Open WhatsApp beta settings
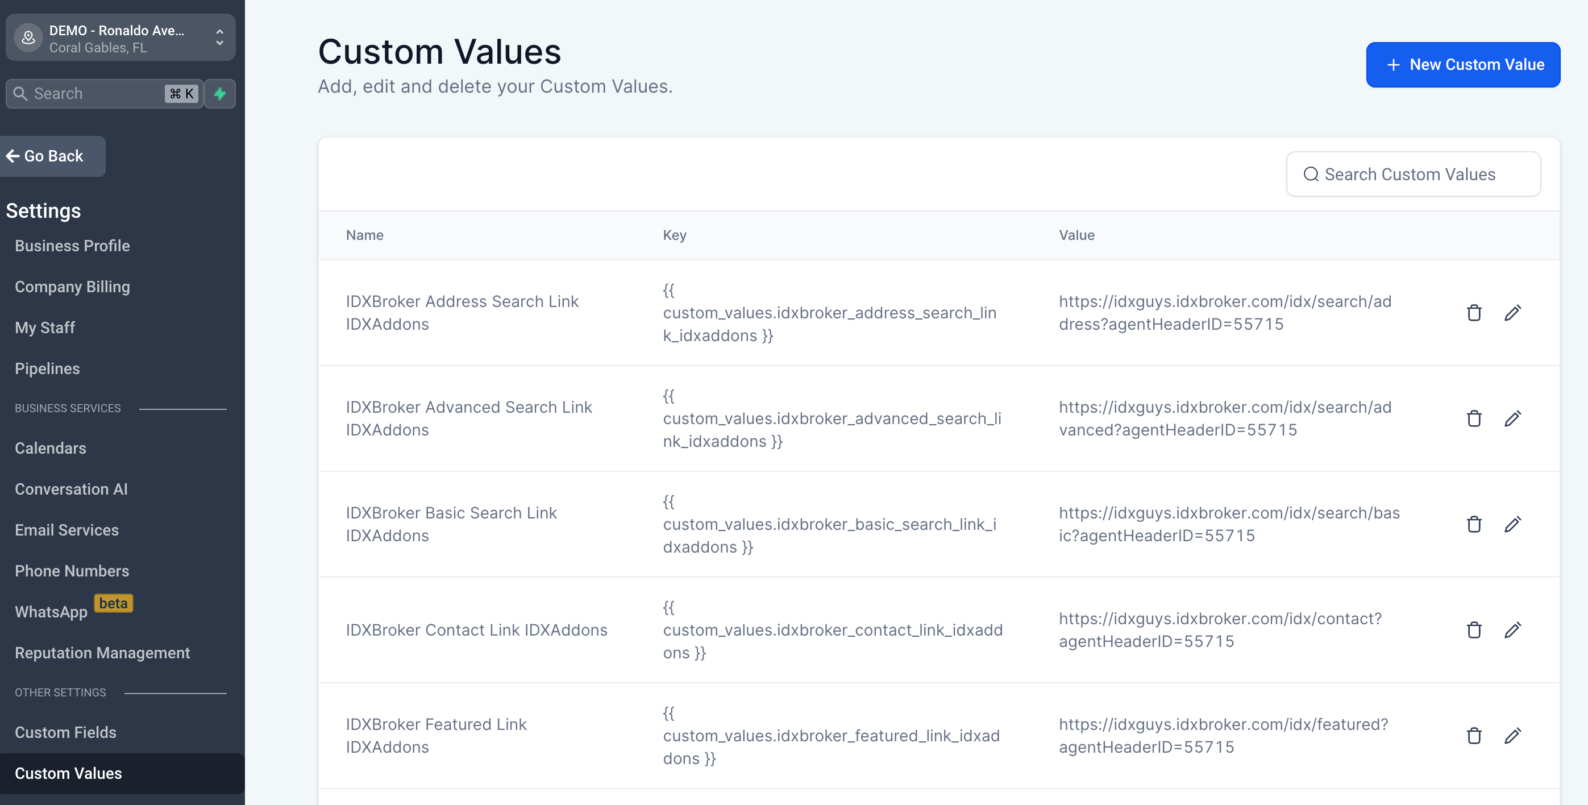 [x=52, y=612]
